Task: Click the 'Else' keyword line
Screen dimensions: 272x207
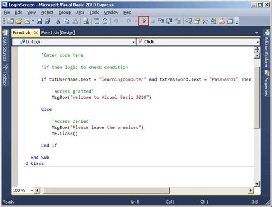Action: click(46, 109)
